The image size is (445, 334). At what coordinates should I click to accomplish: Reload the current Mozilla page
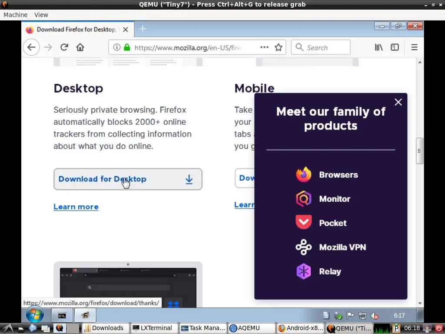coord(64,47)
